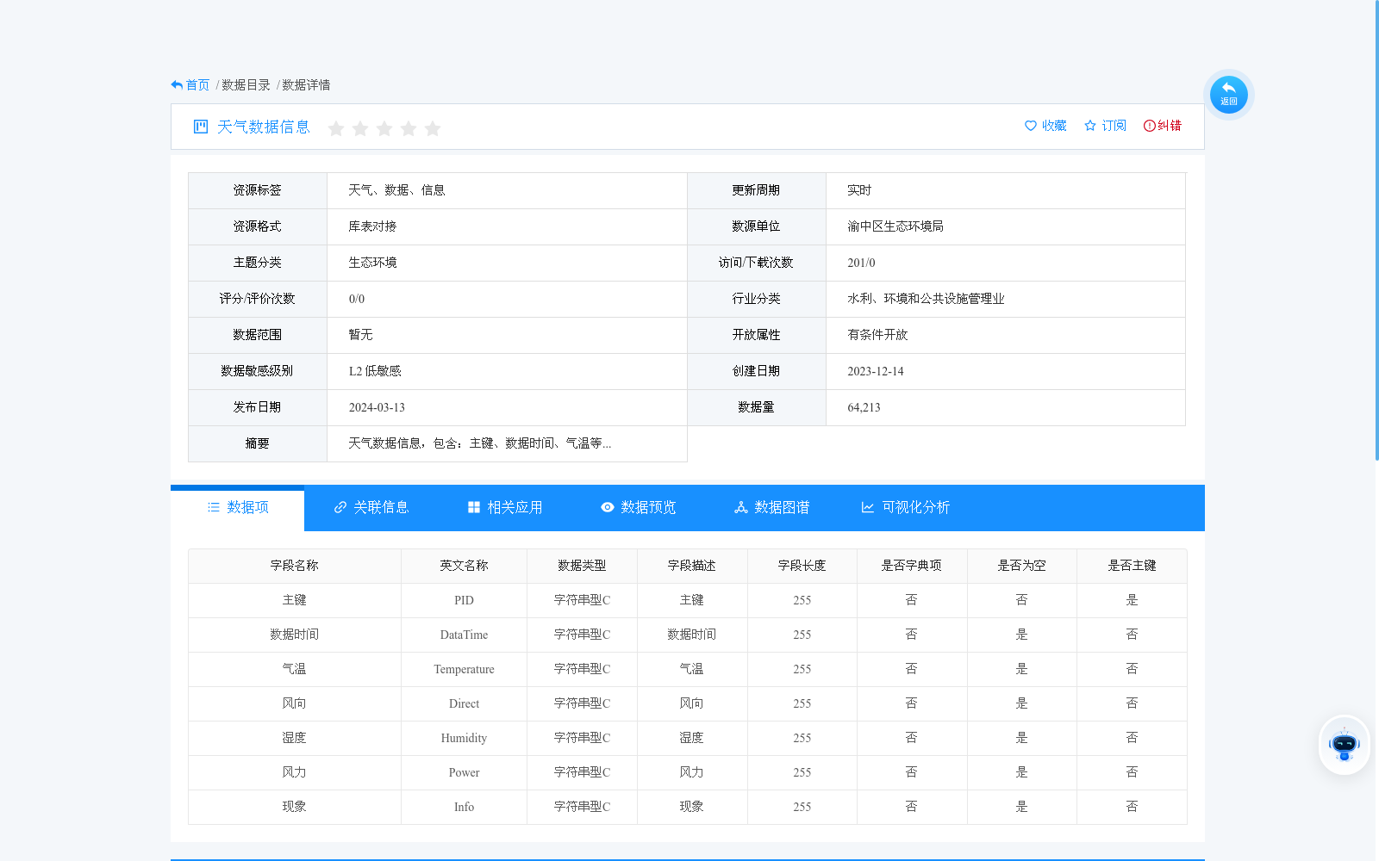Rate with the second star
This screenshot has height=861, width=1379.
pyautogui.click(x=360, y=128)
